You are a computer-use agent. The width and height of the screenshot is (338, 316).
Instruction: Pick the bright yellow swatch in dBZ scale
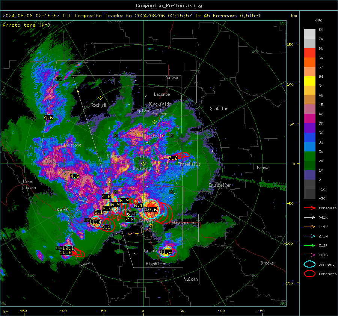[x=309, y=81]
